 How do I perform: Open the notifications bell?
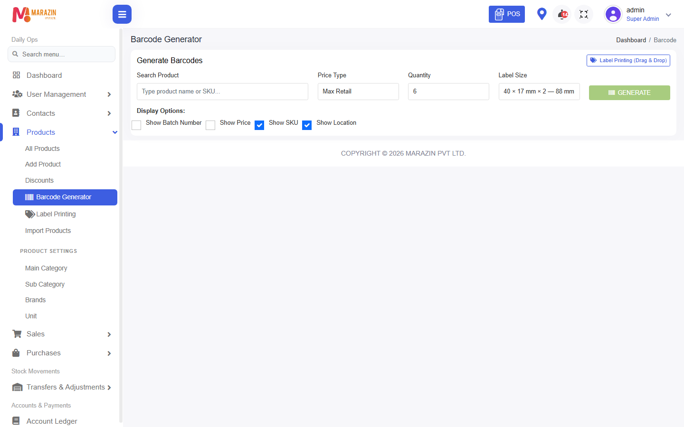(562, 14)
